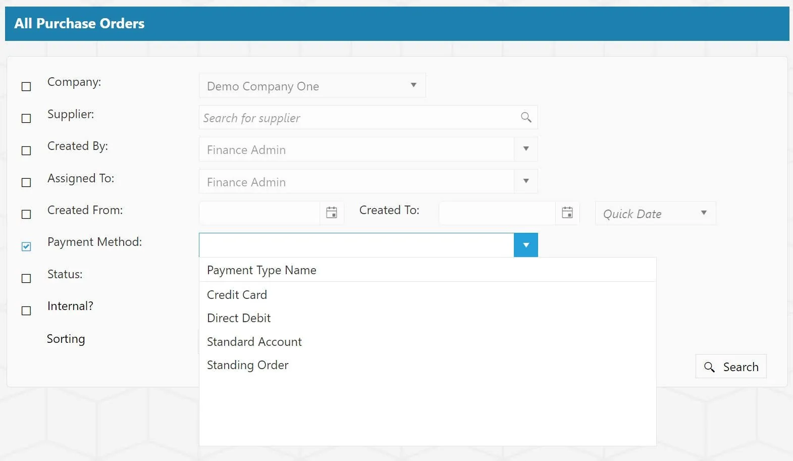Open the Created To calendar picker
Screen dimensions: 793x461
click(567, 213)
